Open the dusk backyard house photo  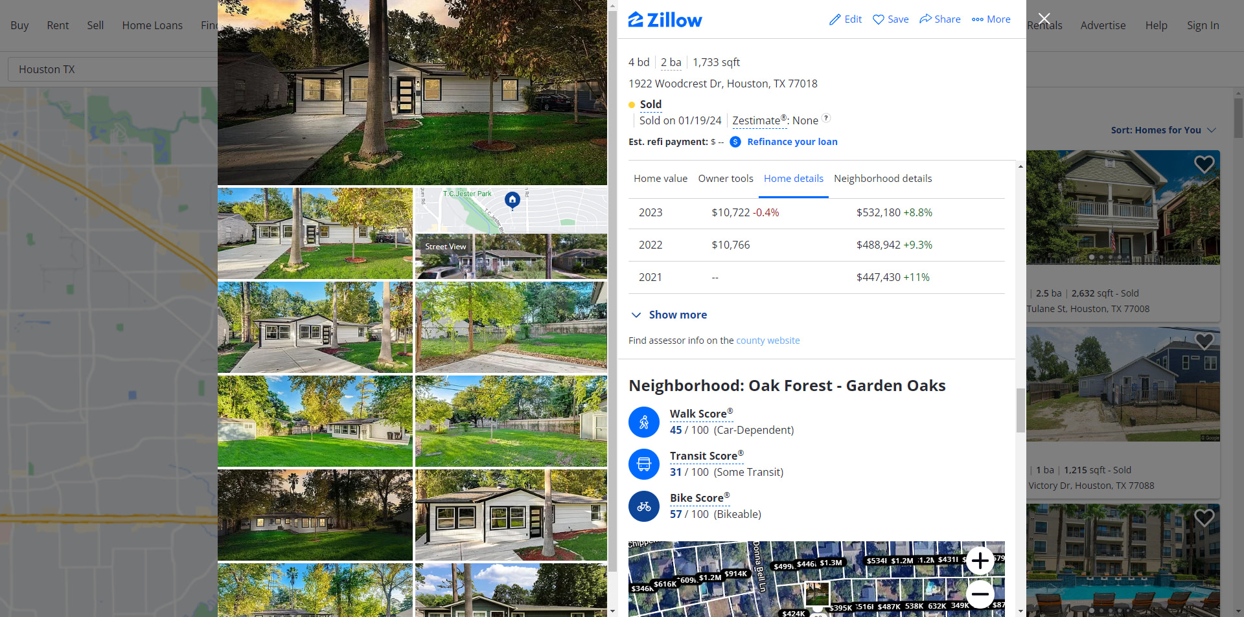pyautogui.click(x=315, y=515)
